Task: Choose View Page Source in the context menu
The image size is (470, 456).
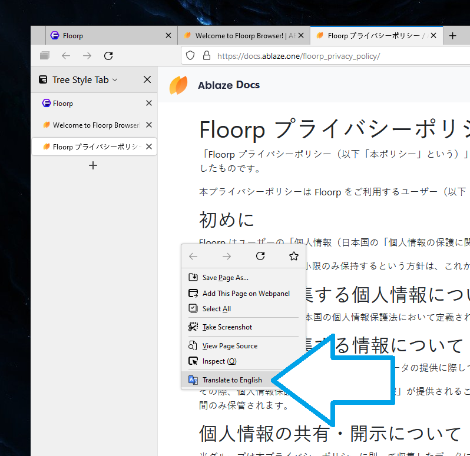Action: pos(243,346)
